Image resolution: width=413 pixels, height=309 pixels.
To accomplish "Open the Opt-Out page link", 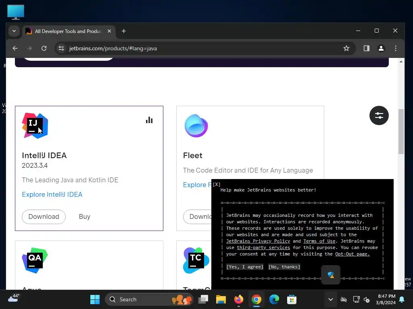I will point(353,254).
